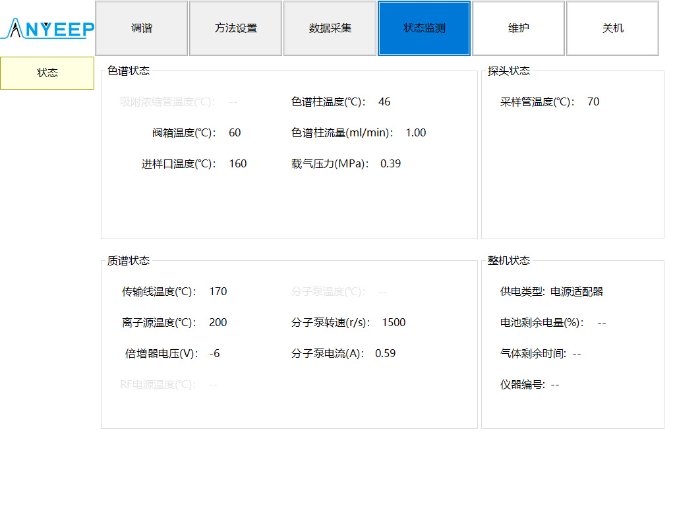This screenshot has width=675, height=506.
Task: Select the 分子泵转速 value 1500
Action: point(394,323)
